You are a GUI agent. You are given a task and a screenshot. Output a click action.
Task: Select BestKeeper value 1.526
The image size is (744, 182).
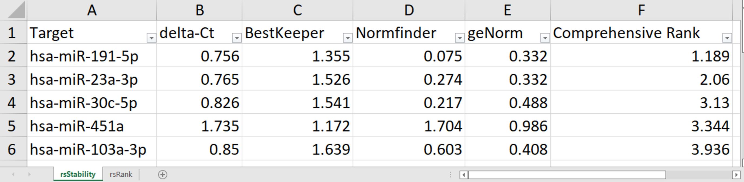pos(297,79)
